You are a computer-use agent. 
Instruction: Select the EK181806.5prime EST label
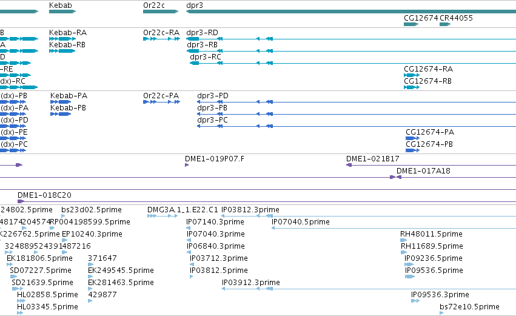point(39,259)
